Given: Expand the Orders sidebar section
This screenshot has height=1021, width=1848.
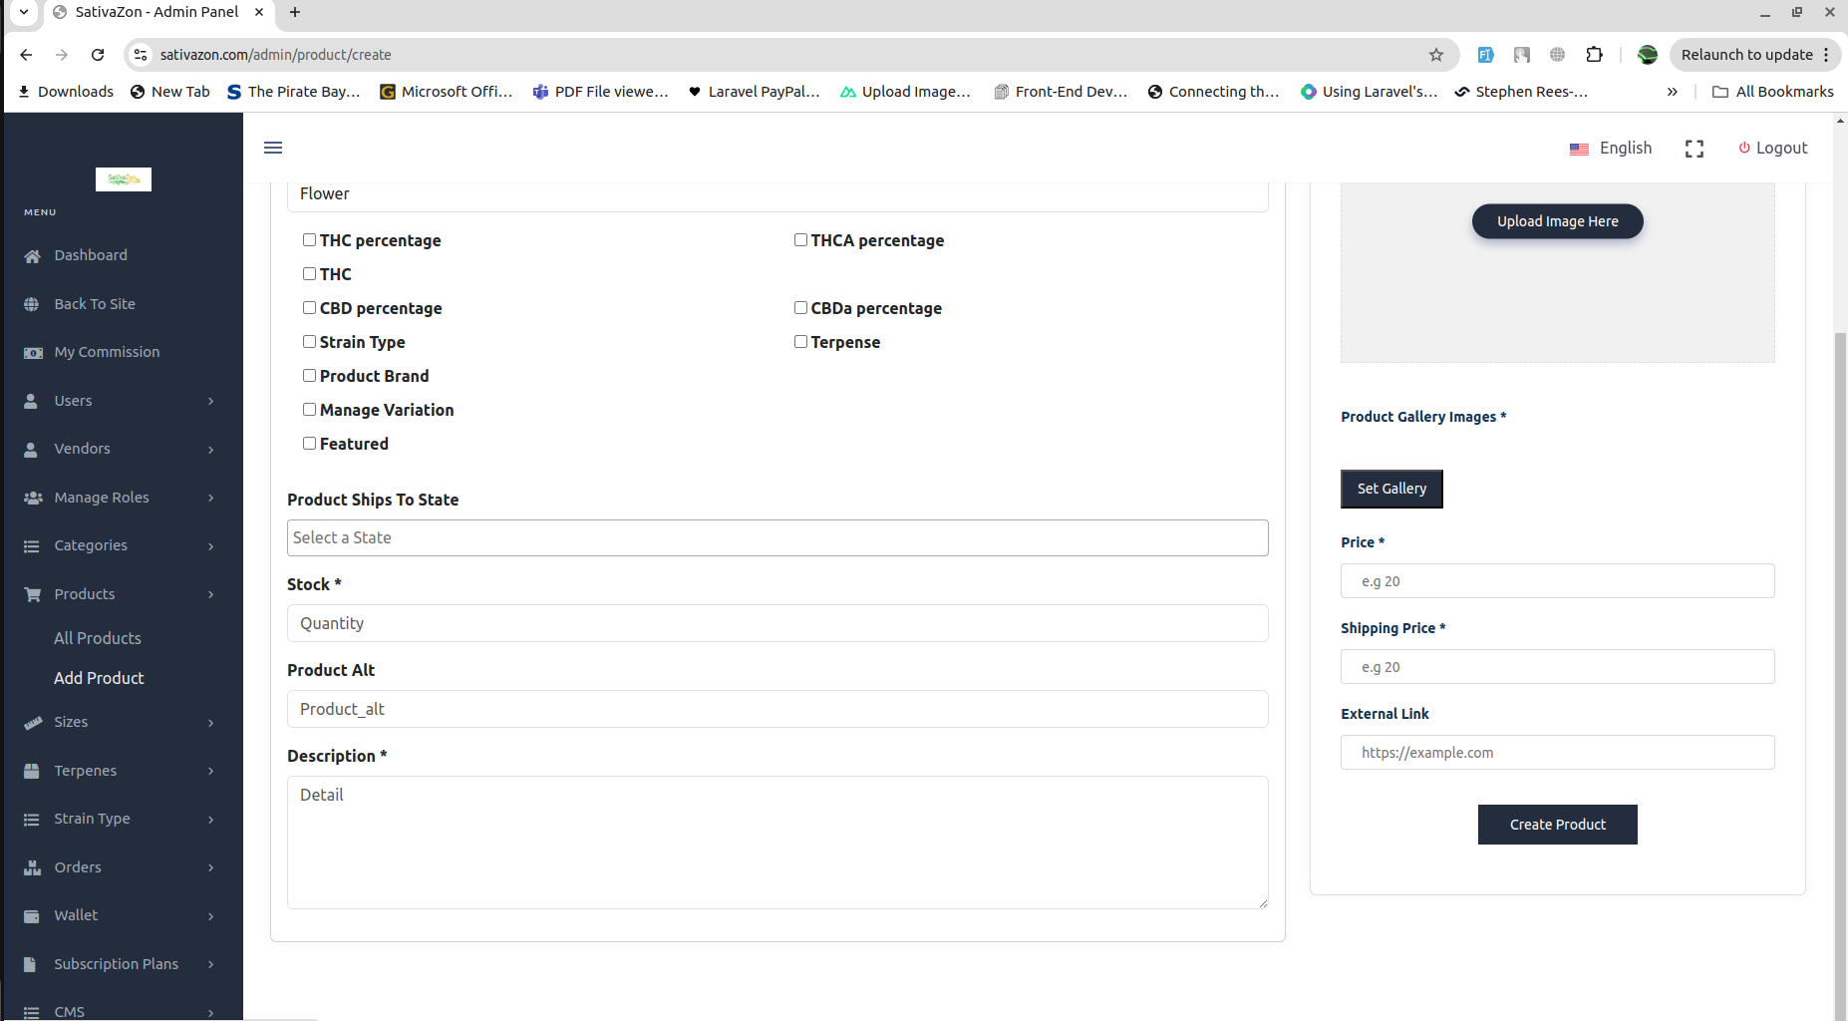Looking at the screenshot, I should click(x=122, y=867).
